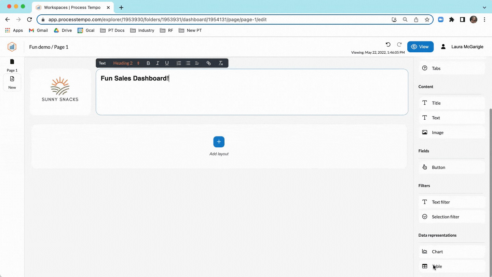Image resolution: width=492 pixels, height=277 pixels.
Task: Add a Tabs component
Action: (452, 68)
